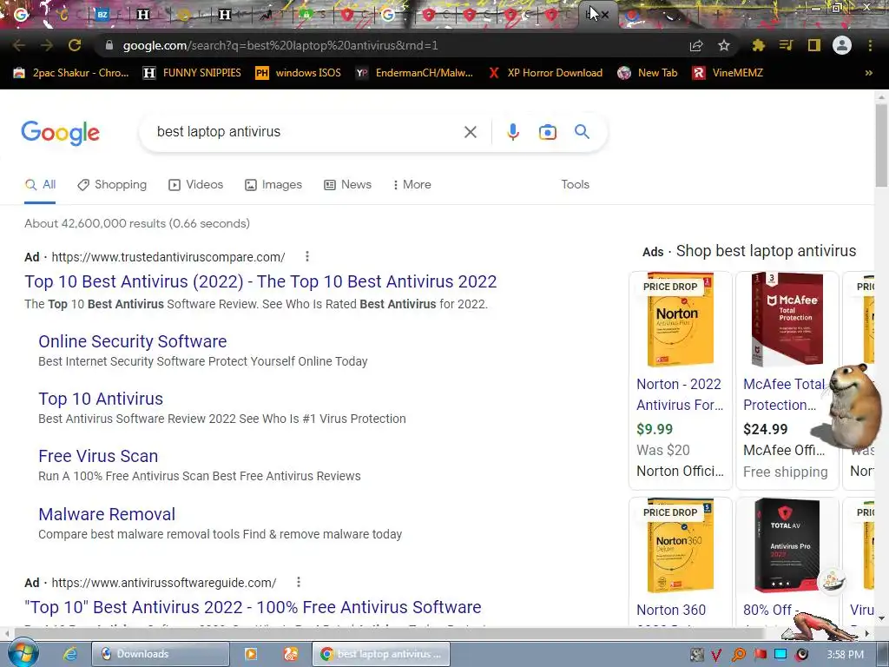The image size is (889, 667).
Task: Open Norton - 2022 Antivirus For... listing
Action: pyautogui.click(x=680, y=395)
